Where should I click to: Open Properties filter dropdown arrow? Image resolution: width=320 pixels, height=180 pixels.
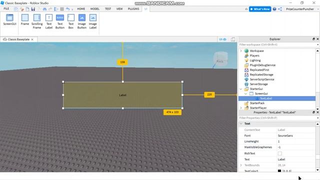point(318,118)
